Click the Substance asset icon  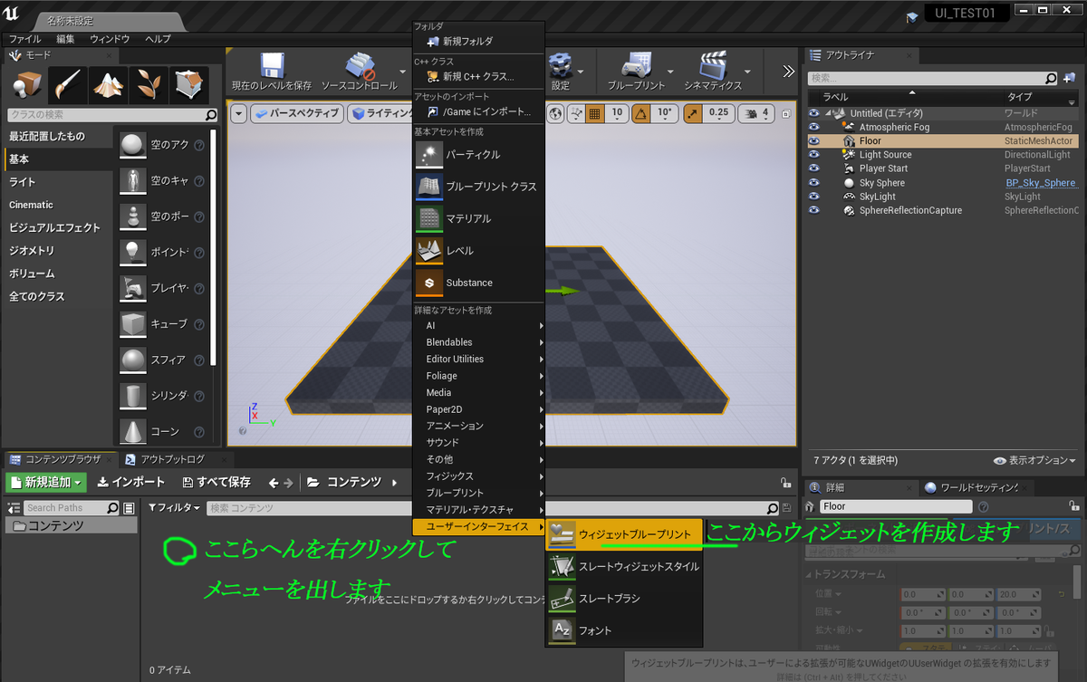tap(429, 283)
